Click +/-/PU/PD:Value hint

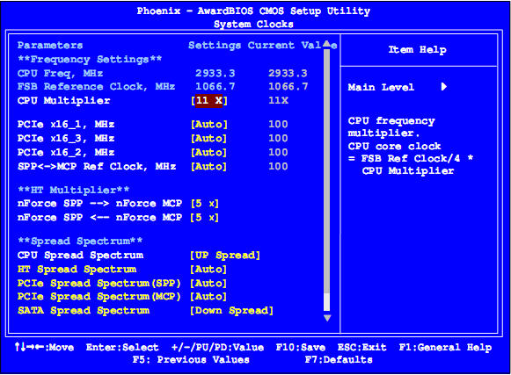[x=218, y=347]
